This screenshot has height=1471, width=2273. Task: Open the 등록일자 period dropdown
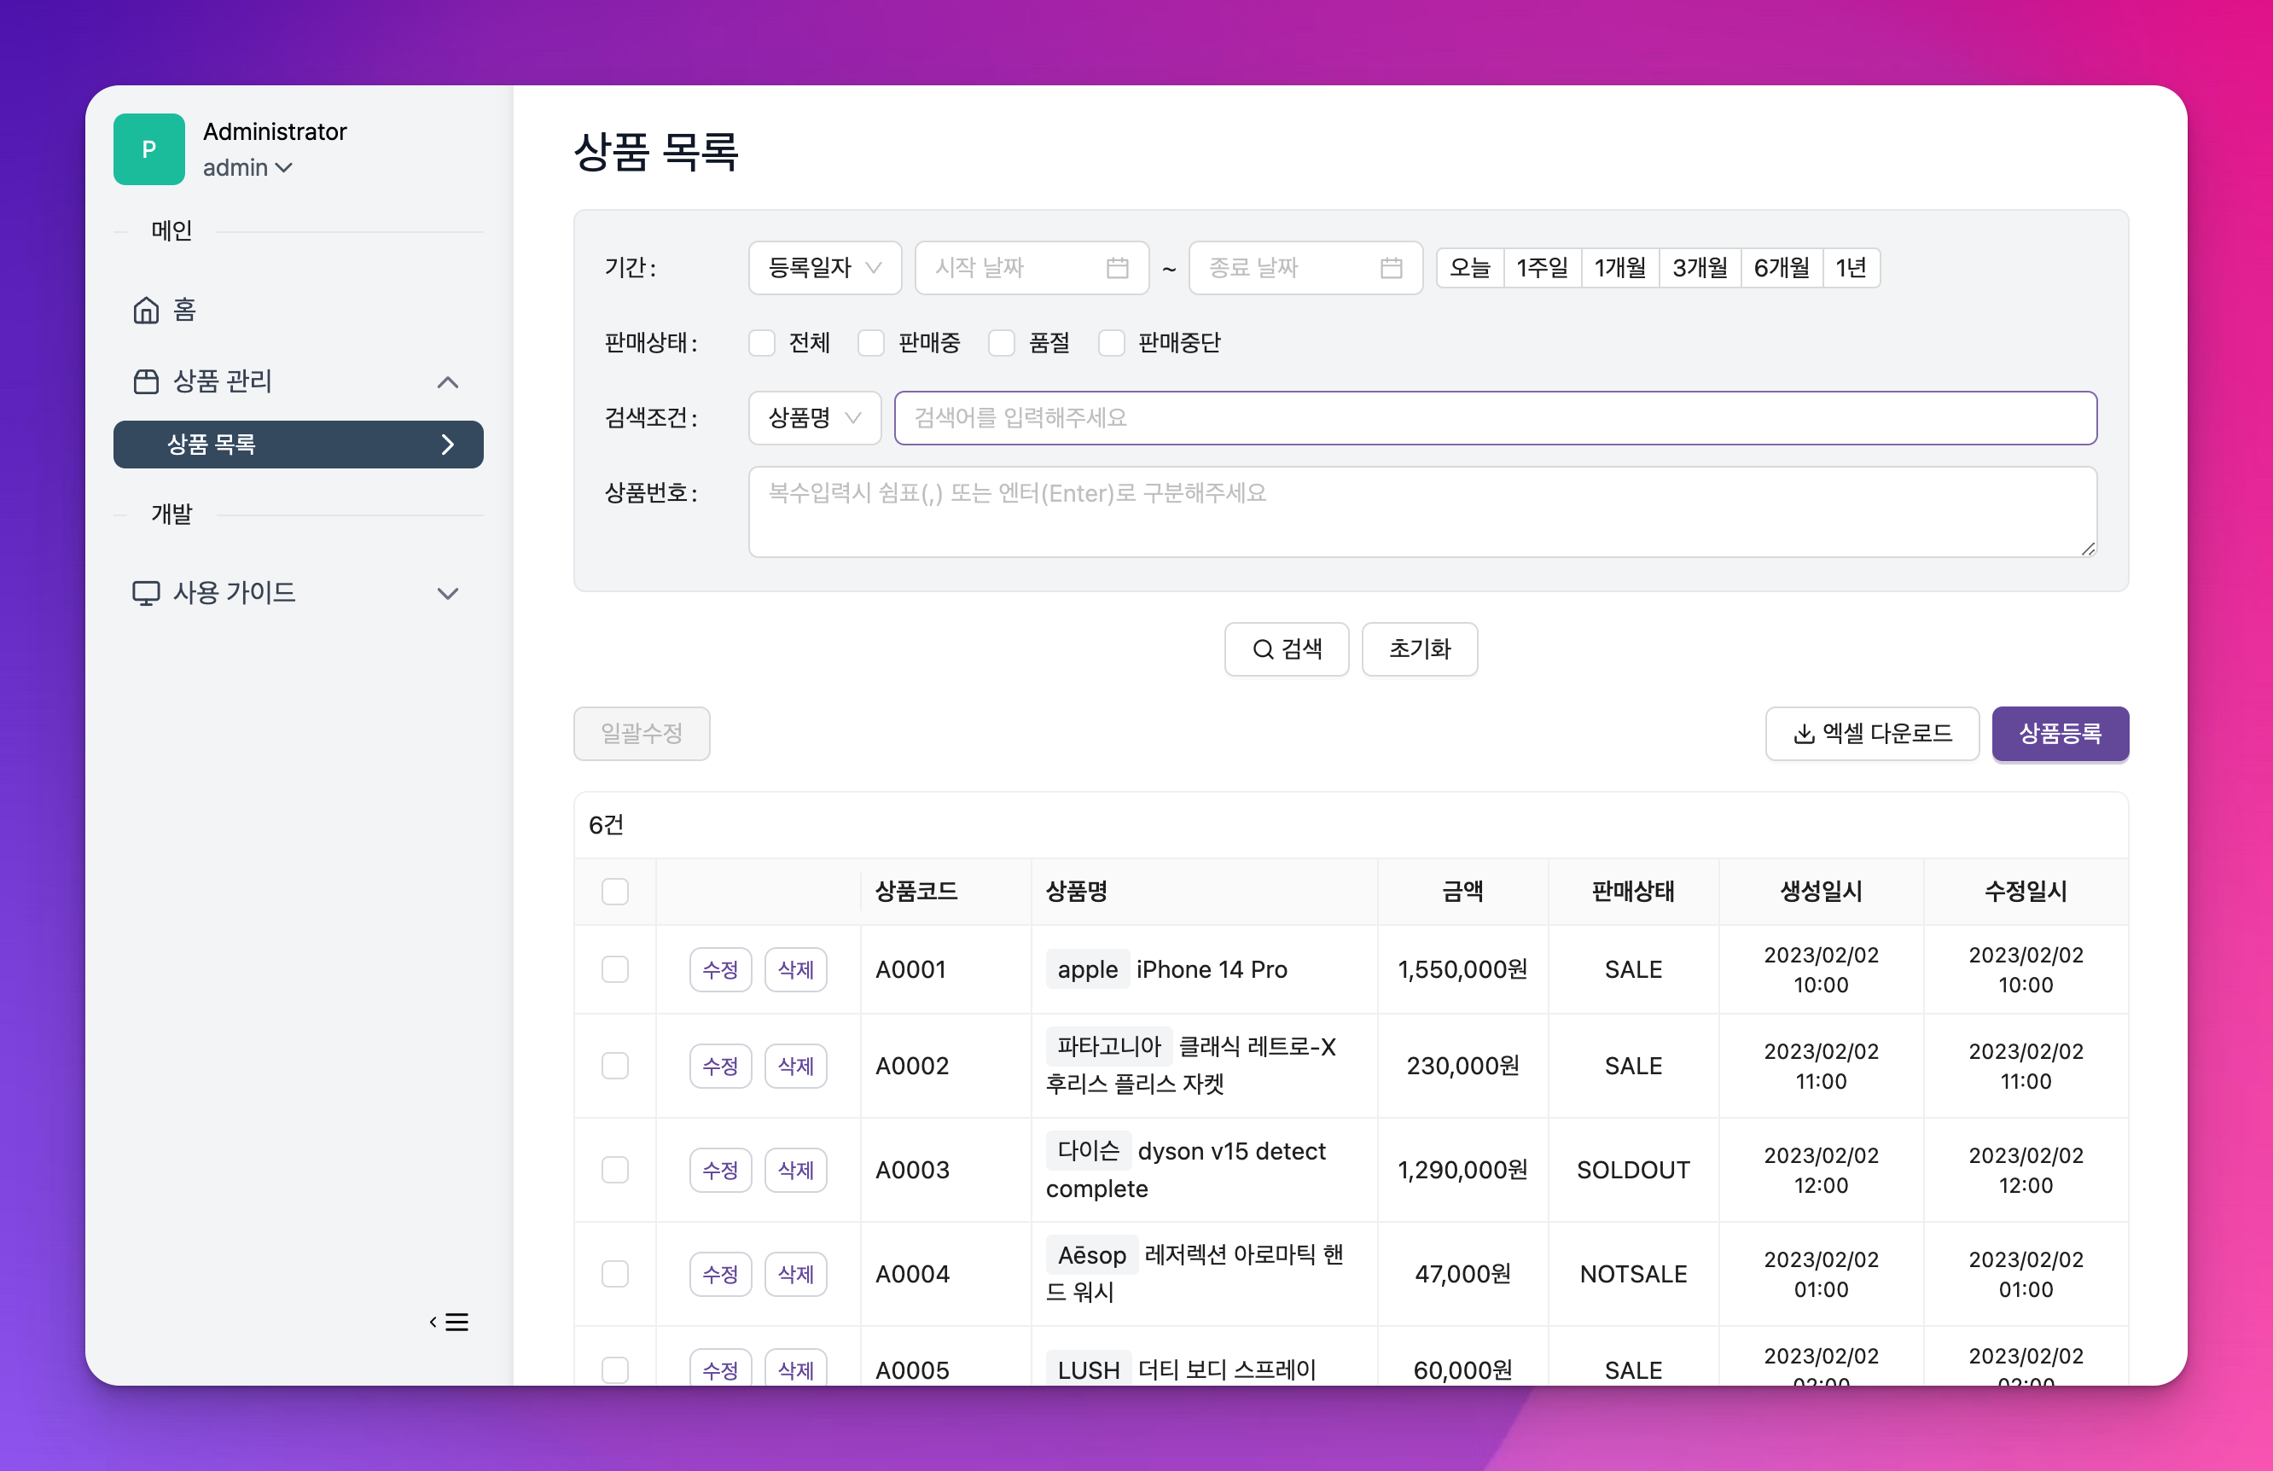click(x=824, y=269)
